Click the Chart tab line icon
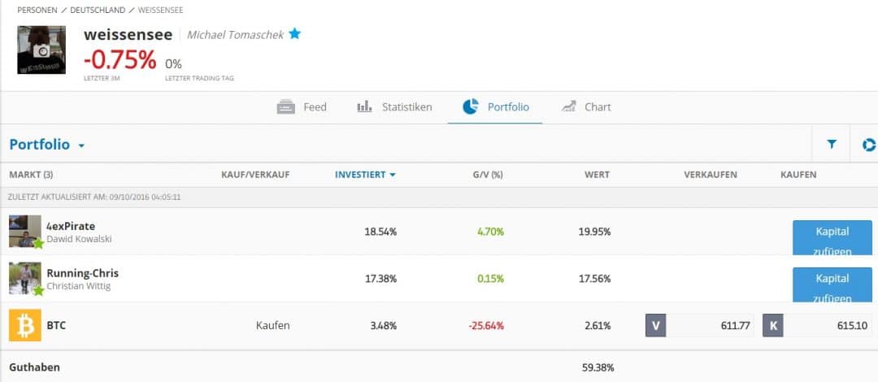Viewport: 878px width, 382px height. (568, 107)
